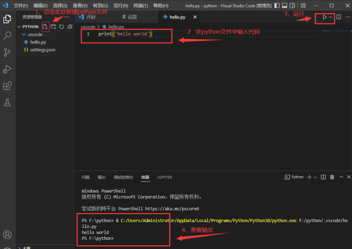Image resolution: width=352 pixels, height=249 pixels.
Task: Open the 文件(F) menu
Action: point(21,6)
